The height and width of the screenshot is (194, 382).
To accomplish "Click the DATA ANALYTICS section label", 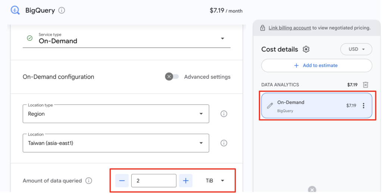I will click(280, 85).
